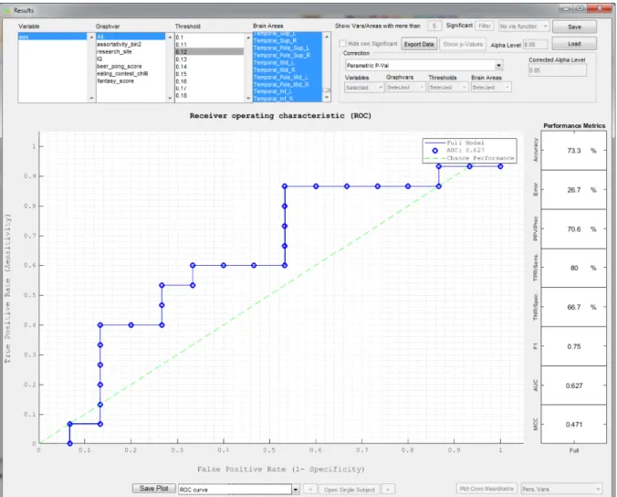Open the 'No vis function' dropdown
Viewport: 617px width, 497px height.
524,26
